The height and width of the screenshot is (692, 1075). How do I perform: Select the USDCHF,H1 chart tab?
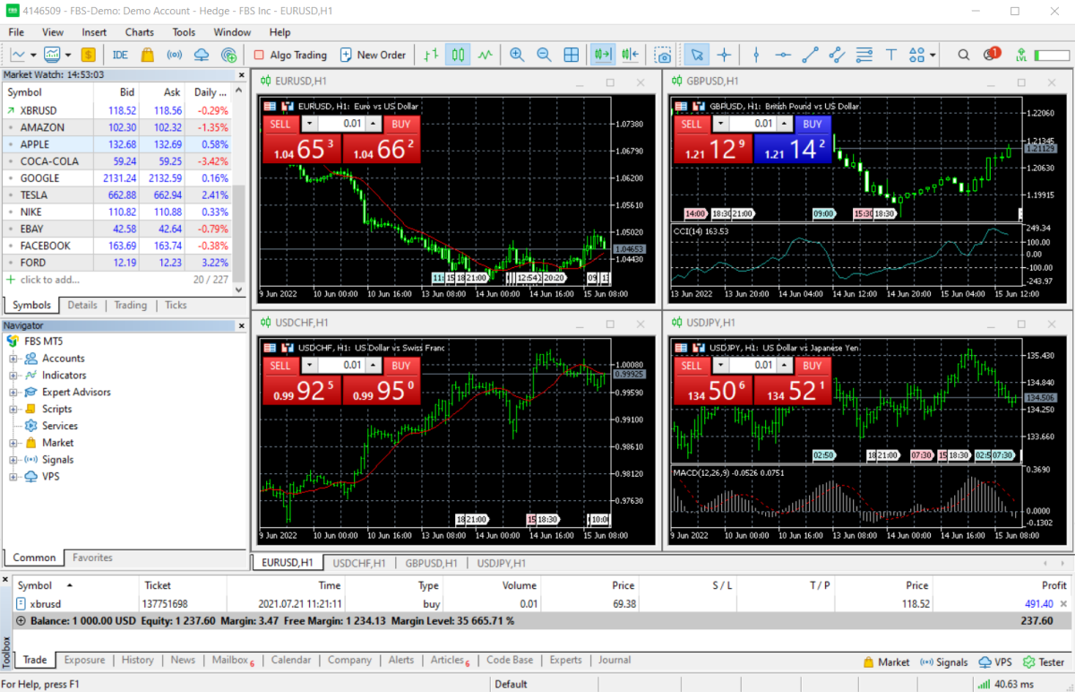pos(359,563)
